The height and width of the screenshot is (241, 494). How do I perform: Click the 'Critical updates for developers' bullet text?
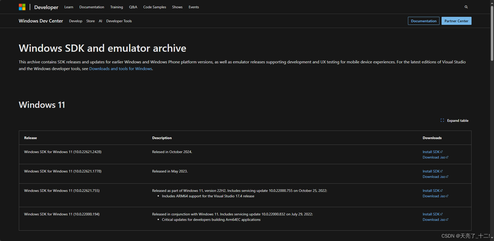[211, 220]
